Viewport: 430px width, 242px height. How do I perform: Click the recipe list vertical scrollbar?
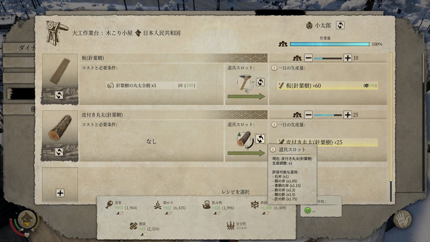390,127
